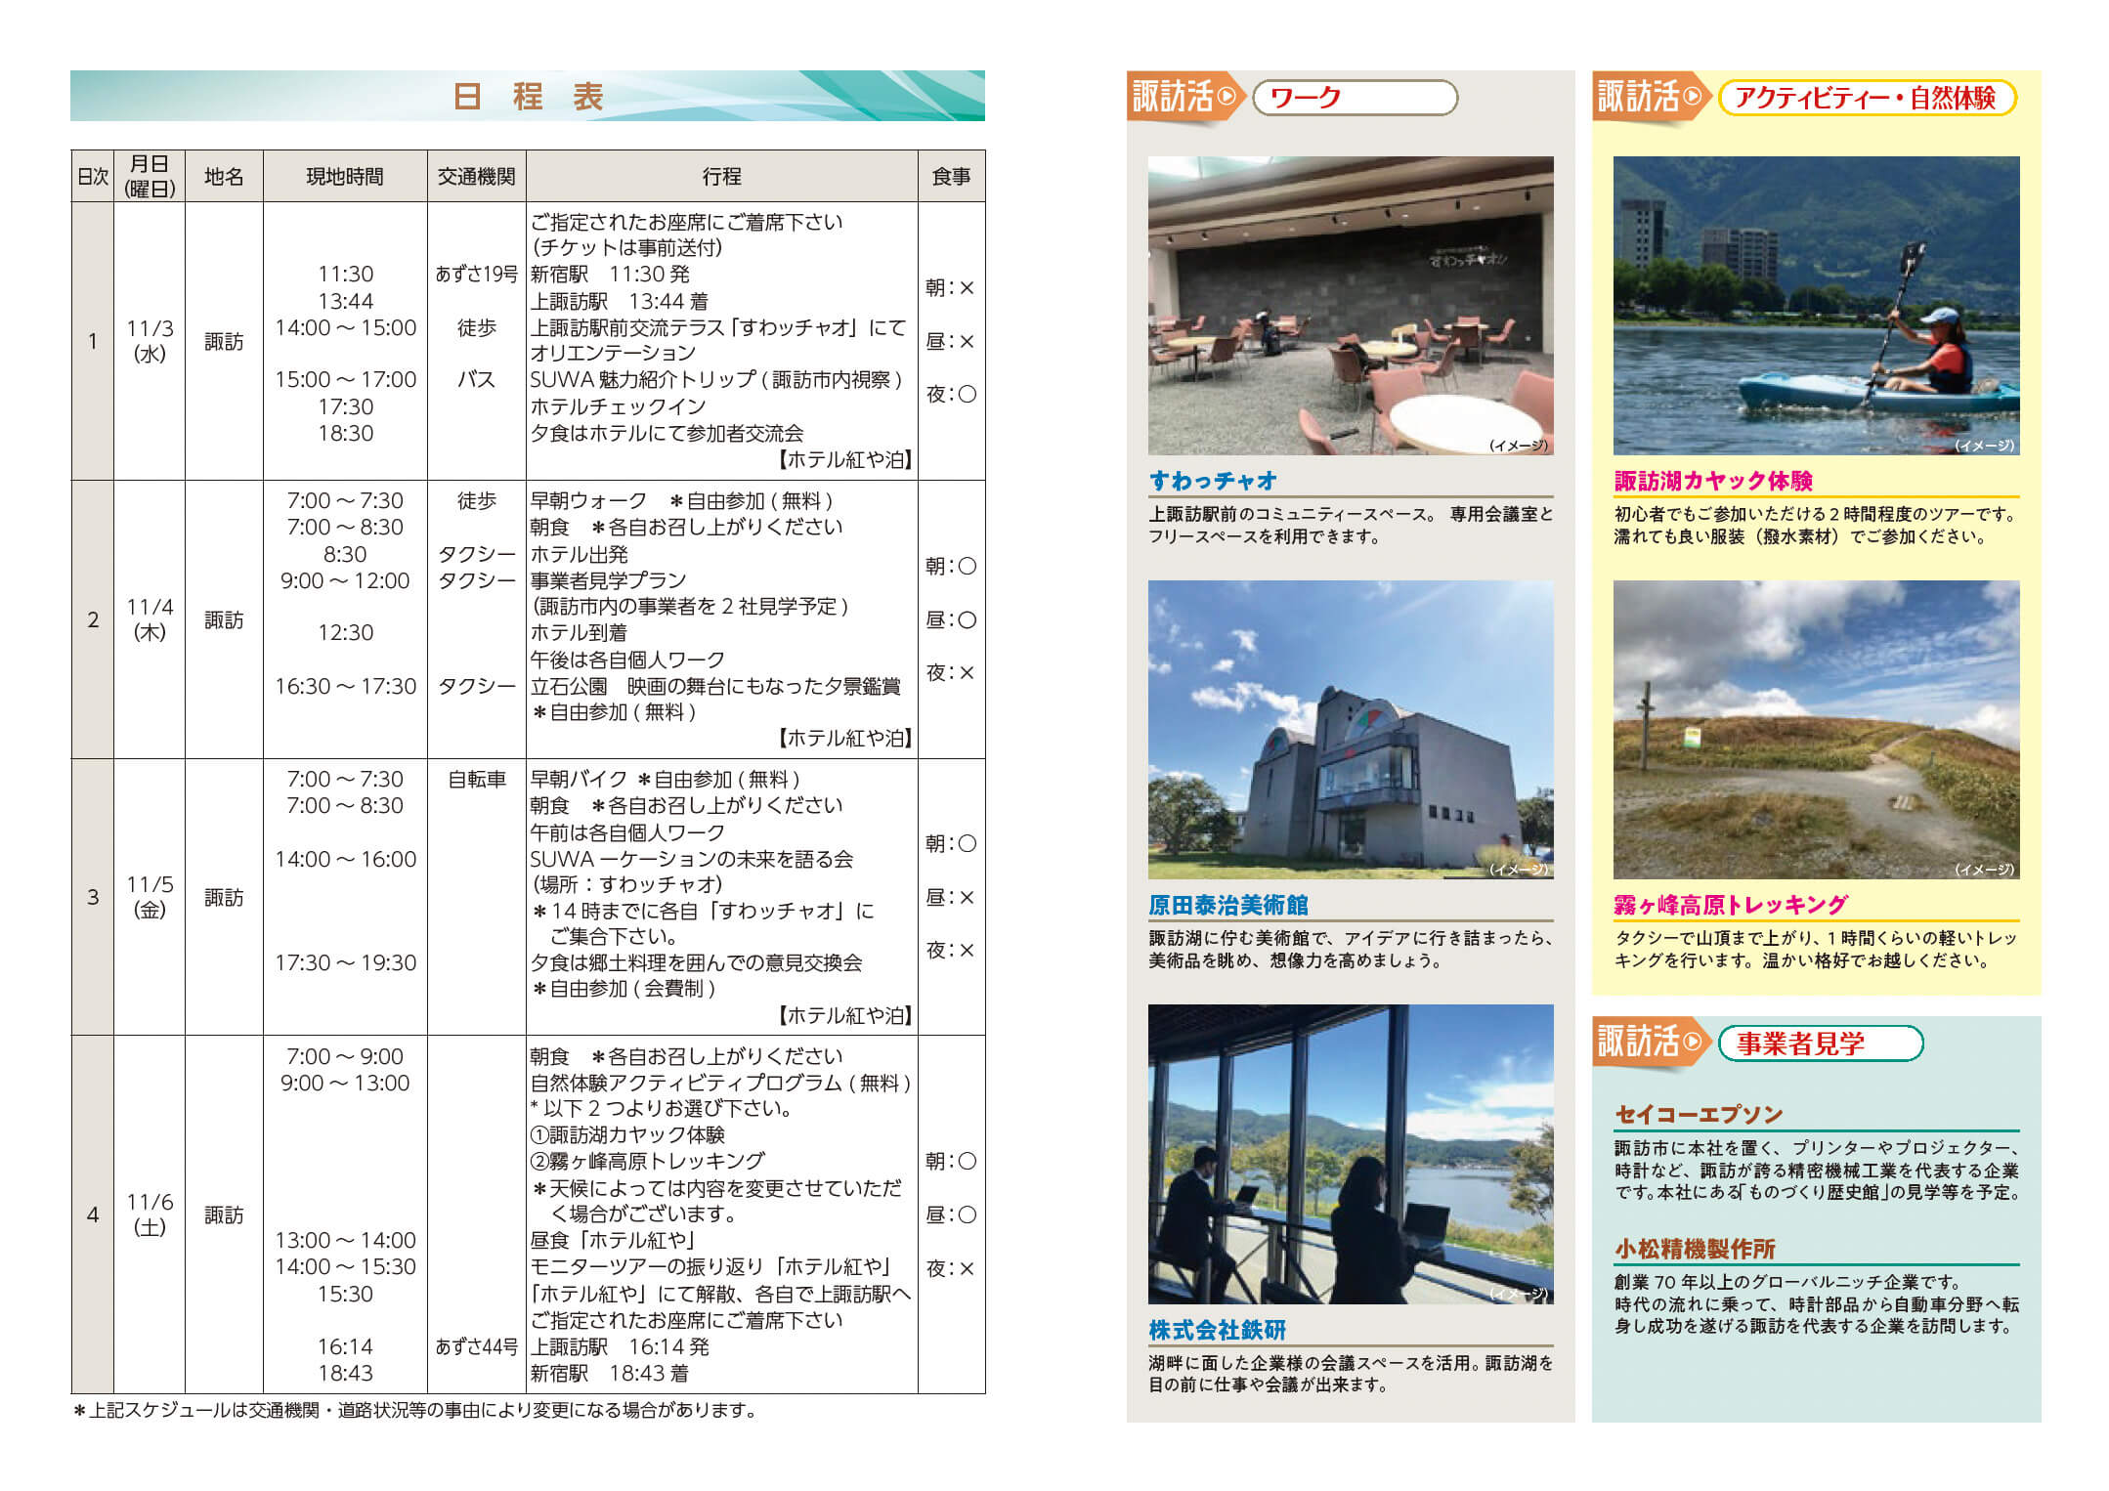Image resolution: width=2109 pixels, height=1491 pixels.
Task: Click 夕食は郷土料理を囲んでの意見交換会 line
Action: coord(696,962)
